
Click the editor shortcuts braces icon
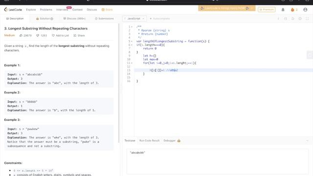pyautogui.click(x=286, y=19)
